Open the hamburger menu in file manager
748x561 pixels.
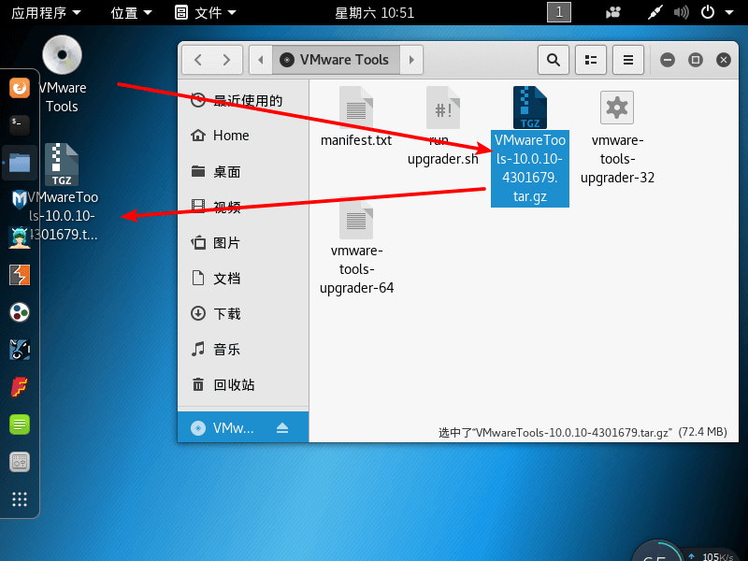coord(628,60)
